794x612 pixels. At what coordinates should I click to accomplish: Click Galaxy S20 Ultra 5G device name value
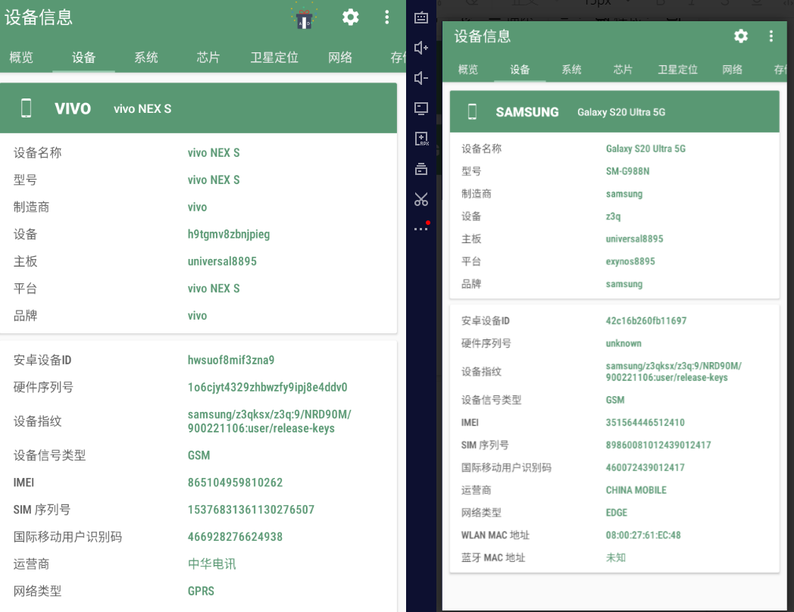646,148
